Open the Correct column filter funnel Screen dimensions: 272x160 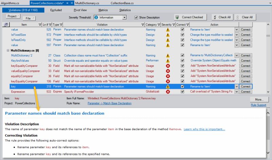(188, 25)
